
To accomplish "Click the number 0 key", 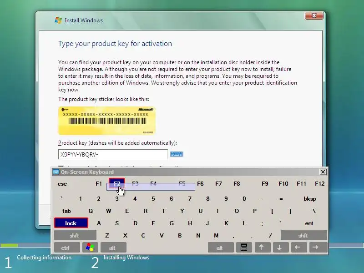I will (244, 199).
